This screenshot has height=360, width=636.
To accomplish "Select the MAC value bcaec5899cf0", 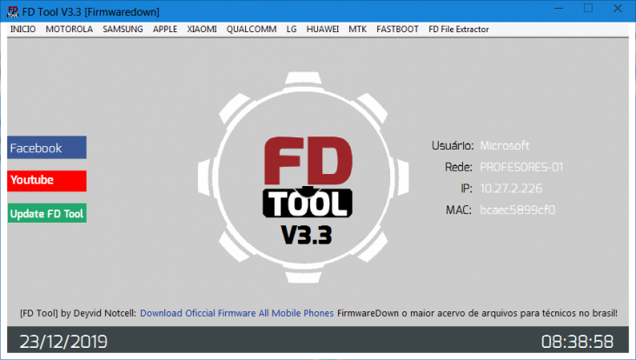I will pyautogui.click(x=517, y=210).
